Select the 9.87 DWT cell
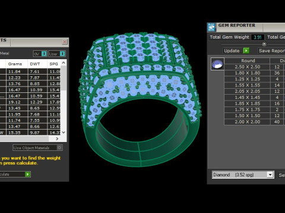Viewport: 285px width, 213px height. tap(37, 133)
